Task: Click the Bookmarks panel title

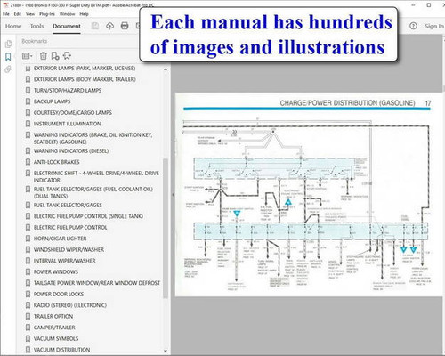Action: click(x=35, y=41)
